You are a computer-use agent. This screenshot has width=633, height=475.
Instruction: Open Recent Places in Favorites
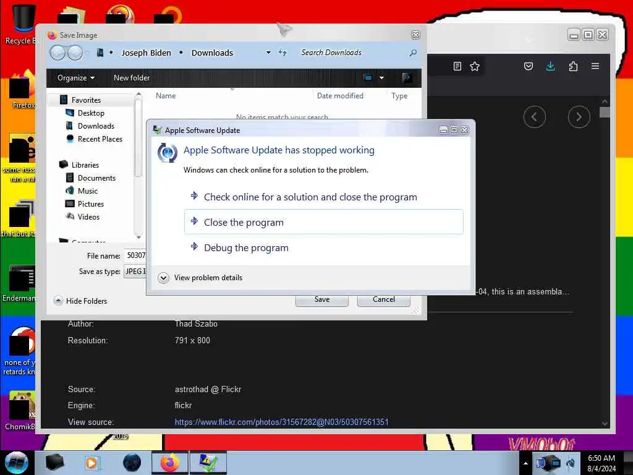(100, 139)
